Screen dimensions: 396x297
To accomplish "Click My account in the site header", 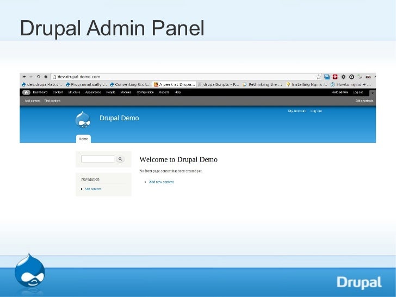I will pos(297,111).
